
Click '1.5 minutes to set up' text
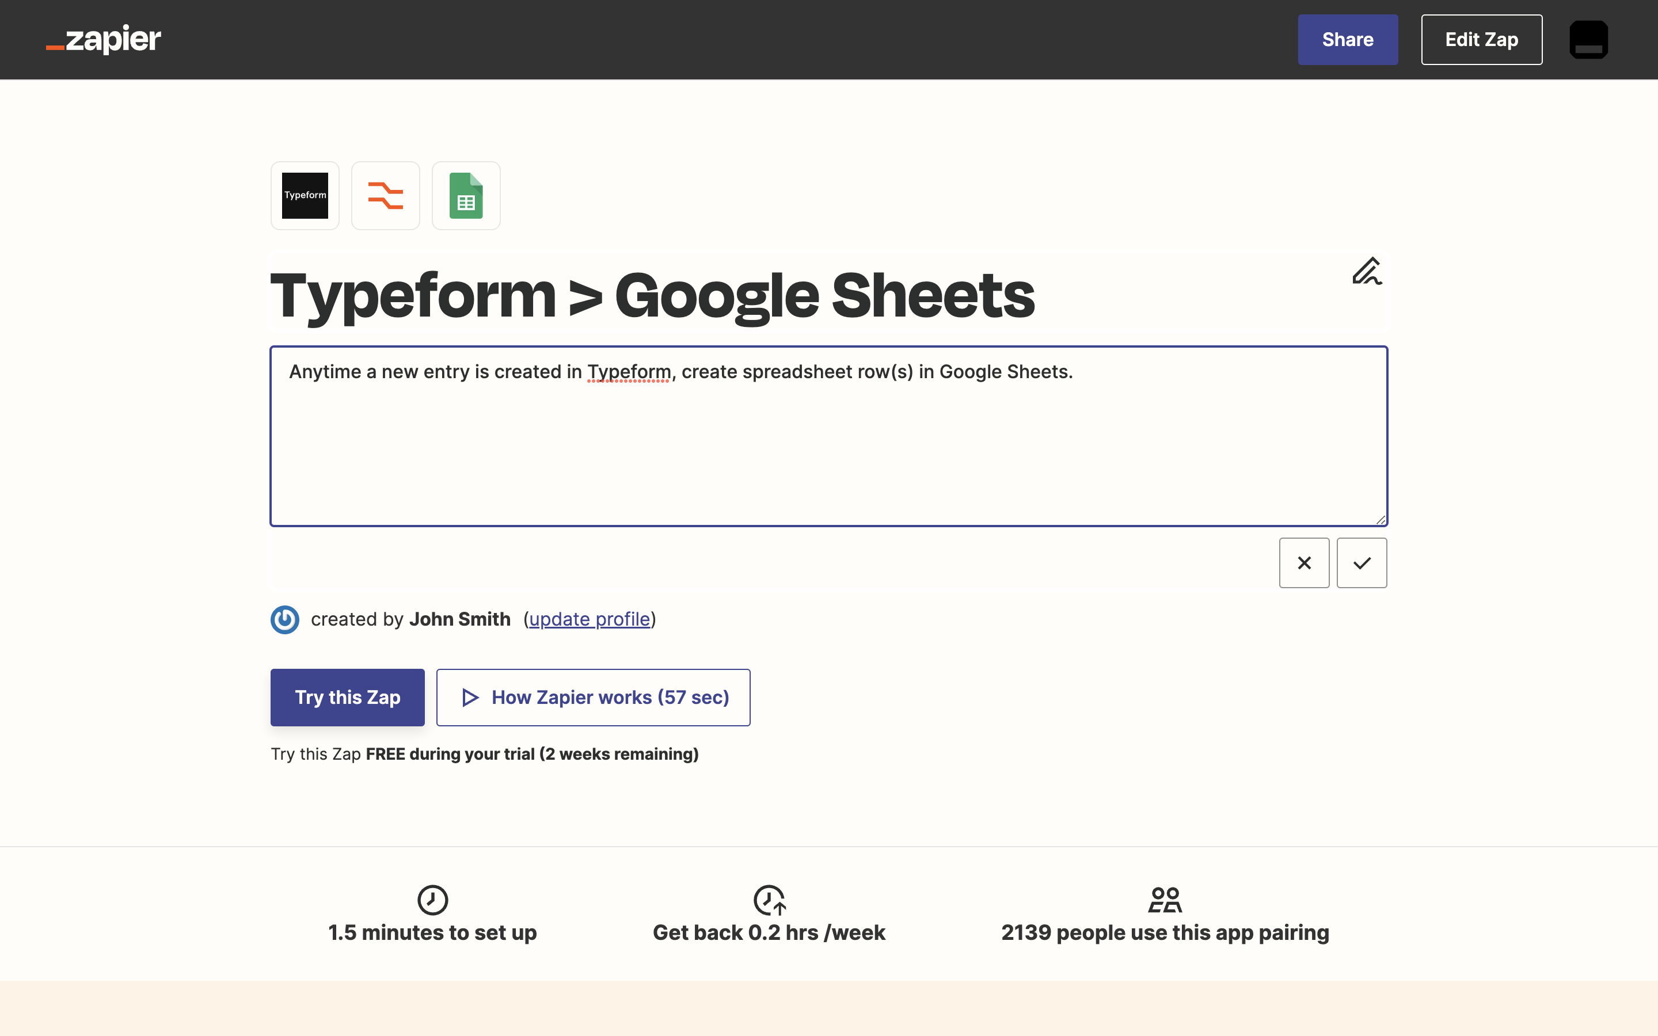pos(432,932)
